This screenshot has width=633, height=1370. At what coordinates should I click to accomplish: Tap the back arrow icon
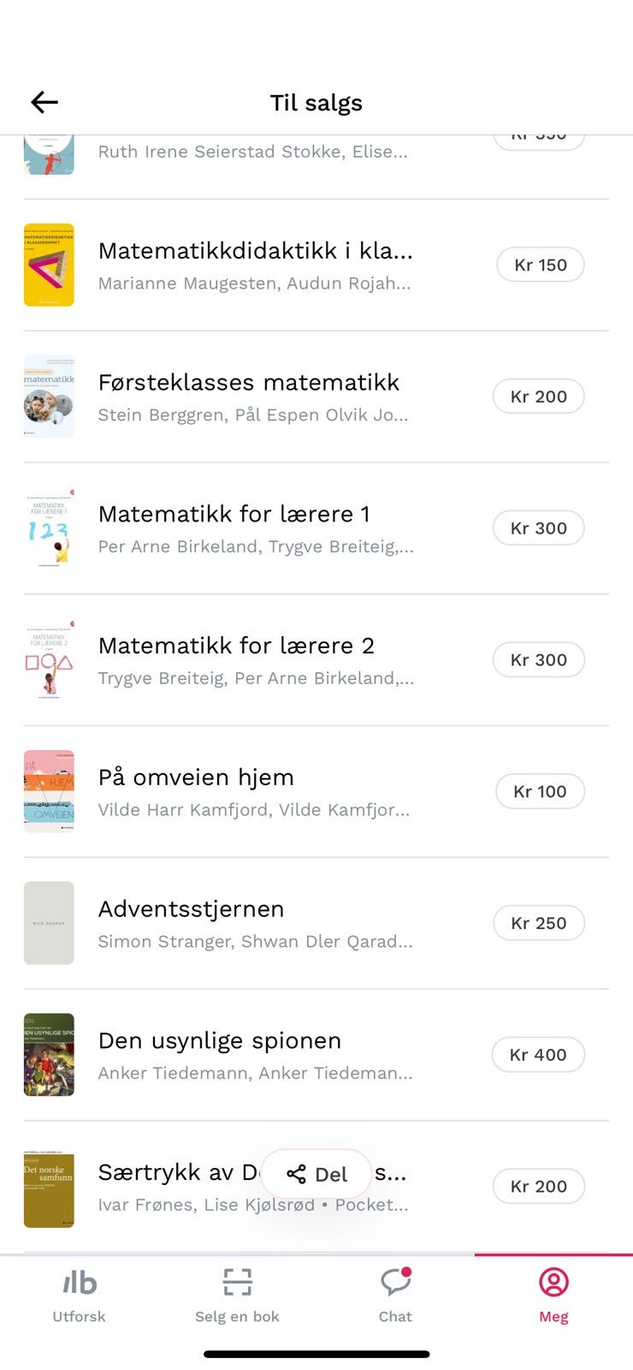(44, 103)
